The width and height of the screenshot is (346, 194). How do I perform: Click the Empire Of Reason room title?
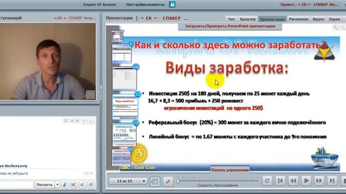(99, 4)
